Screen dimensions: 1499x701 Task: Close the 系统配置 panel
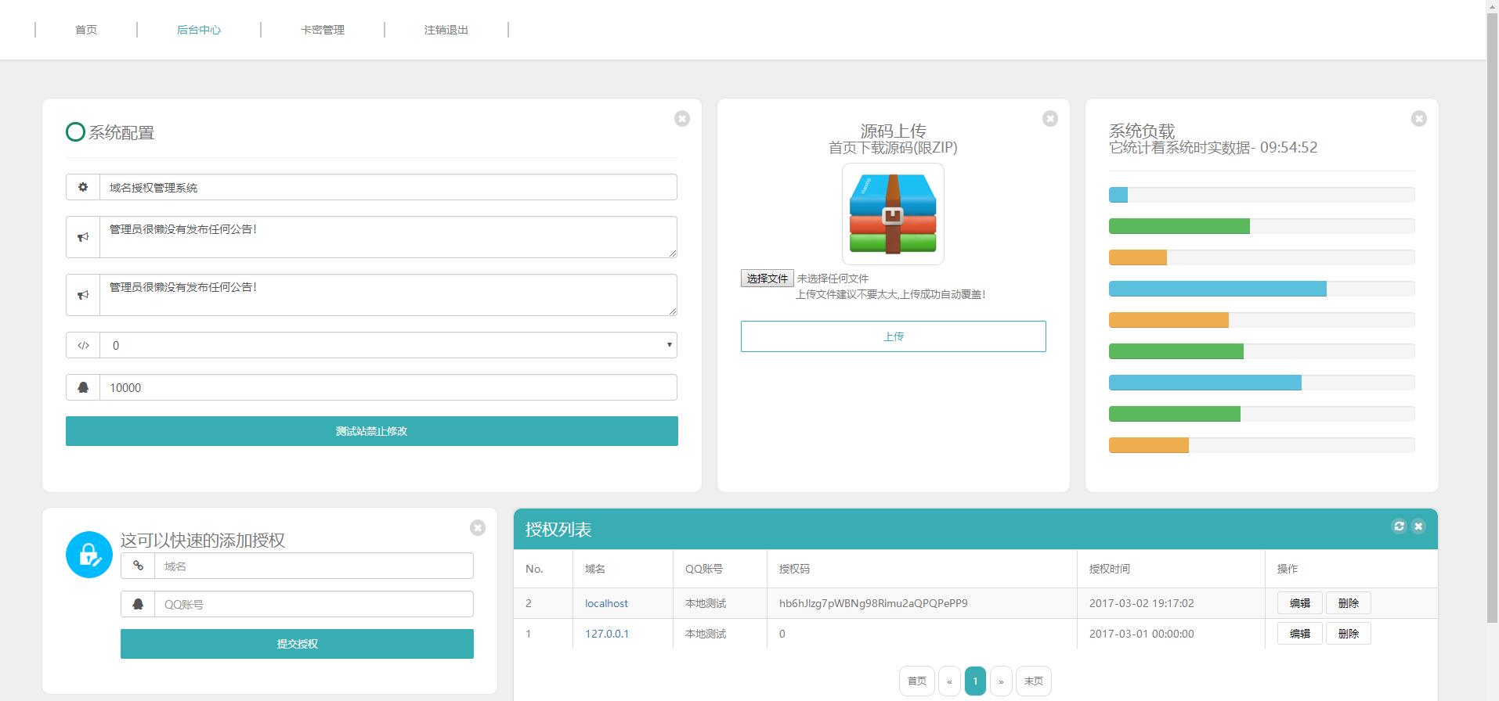682,119
